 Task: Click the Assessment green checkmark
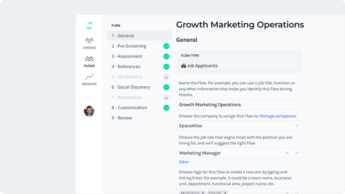[166, 57]
